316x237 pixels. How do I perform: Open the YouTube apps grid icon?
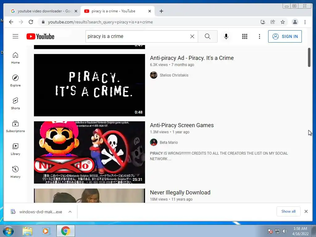pyautogui.click(x=245, y=36)
